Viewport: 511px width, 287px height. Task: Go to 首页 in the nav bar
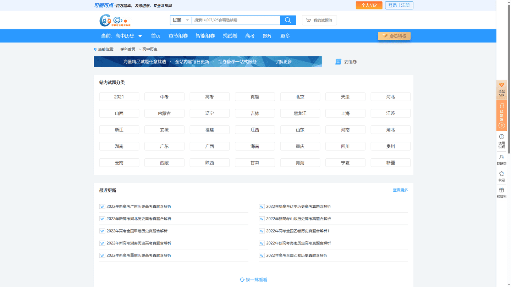(156, 36)
